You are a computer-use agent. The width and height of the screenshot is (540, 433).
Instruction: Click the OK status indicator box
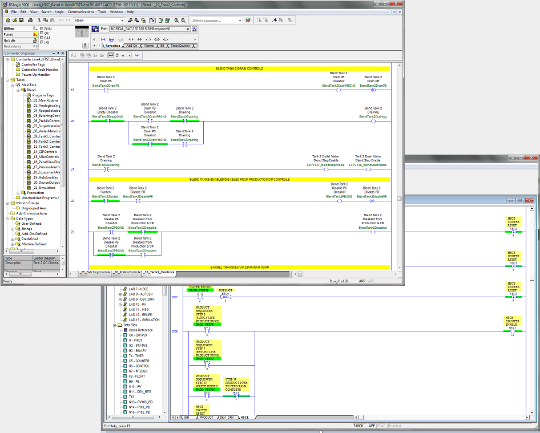42,33
